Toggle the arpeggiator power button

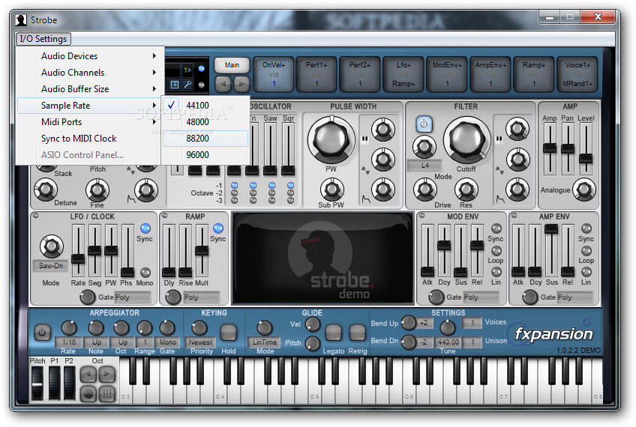42,333
